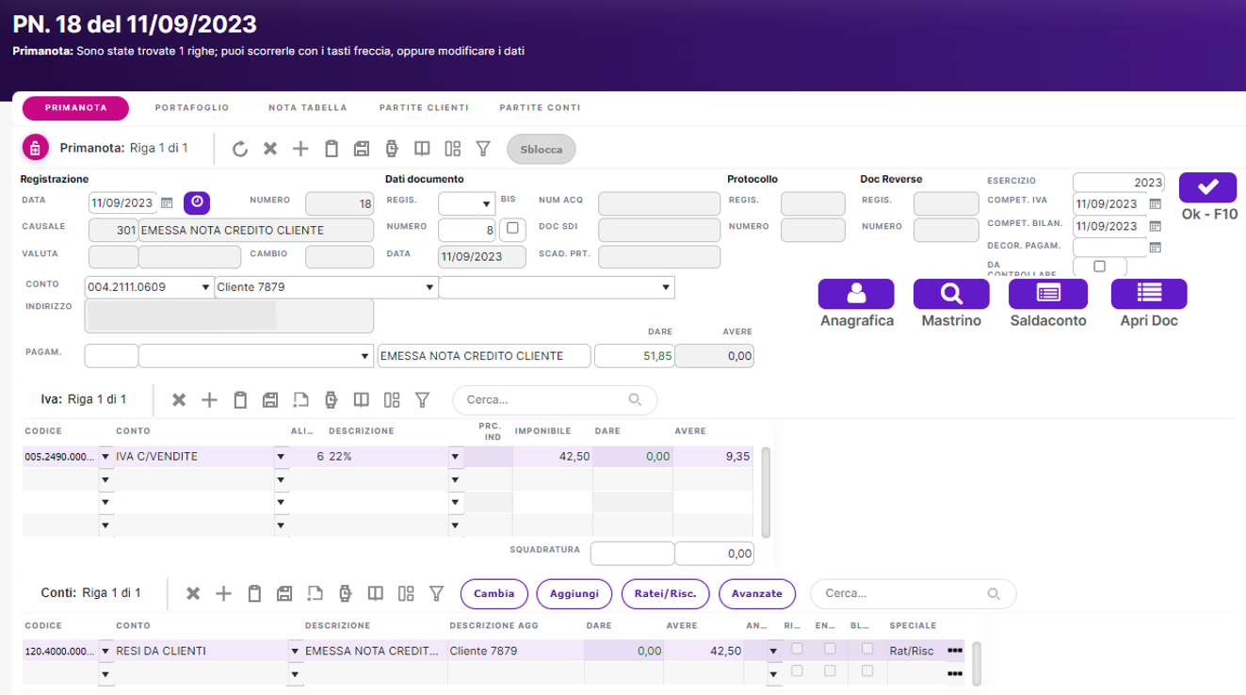
Task: Add a Conti row with the plus icon
Action: click(223, 593)
